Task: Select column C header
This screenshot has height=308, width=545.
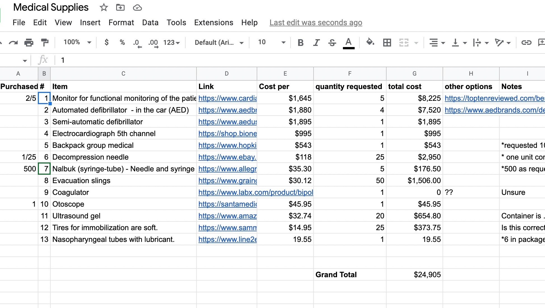Action: 123,74
